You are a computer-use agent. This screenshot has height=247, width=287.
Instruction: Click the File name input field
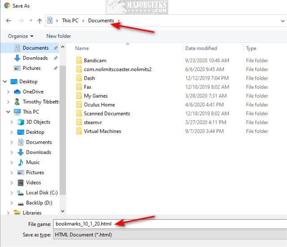(170, 224)
